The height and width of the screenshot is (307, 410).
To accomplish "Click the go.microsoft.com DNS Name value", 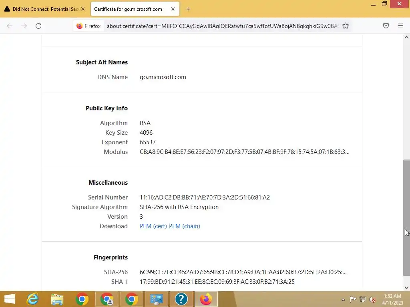I will point(163,77).
